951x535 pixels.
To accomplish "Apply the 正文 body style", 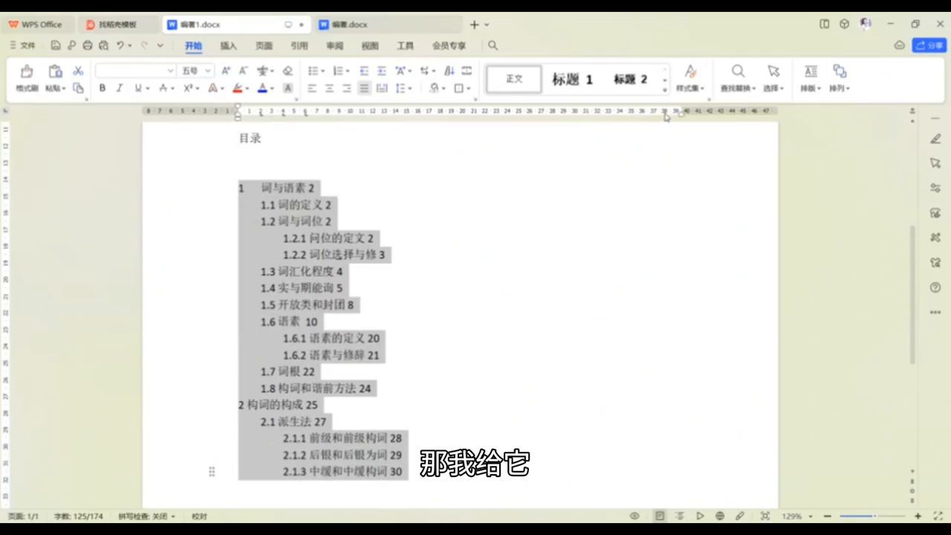I will click(x=514, y=79).
